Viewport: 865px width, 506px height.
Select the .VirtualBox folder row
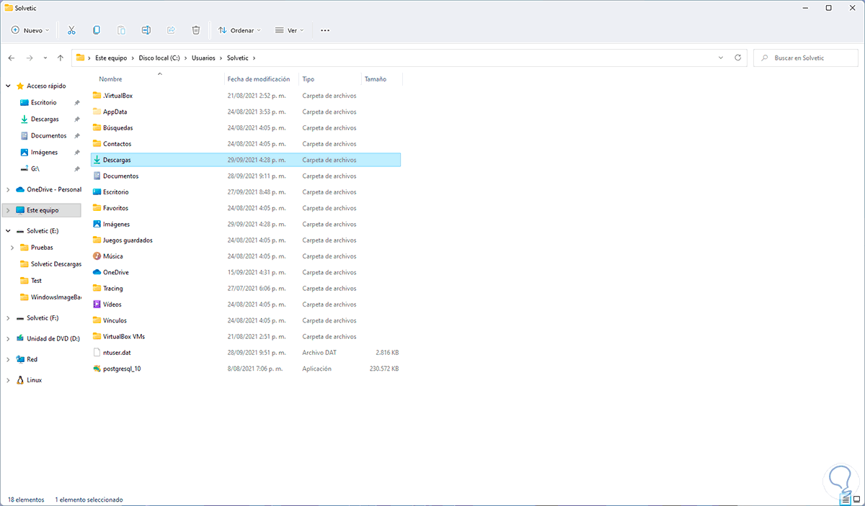tap(246, 96)
